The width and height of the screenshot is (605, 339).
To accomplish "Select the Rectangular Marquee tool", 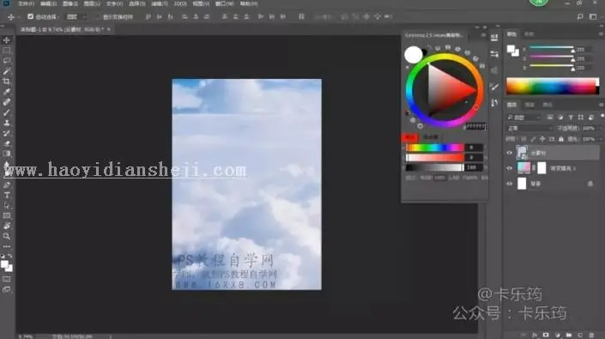I will [7, 51].
